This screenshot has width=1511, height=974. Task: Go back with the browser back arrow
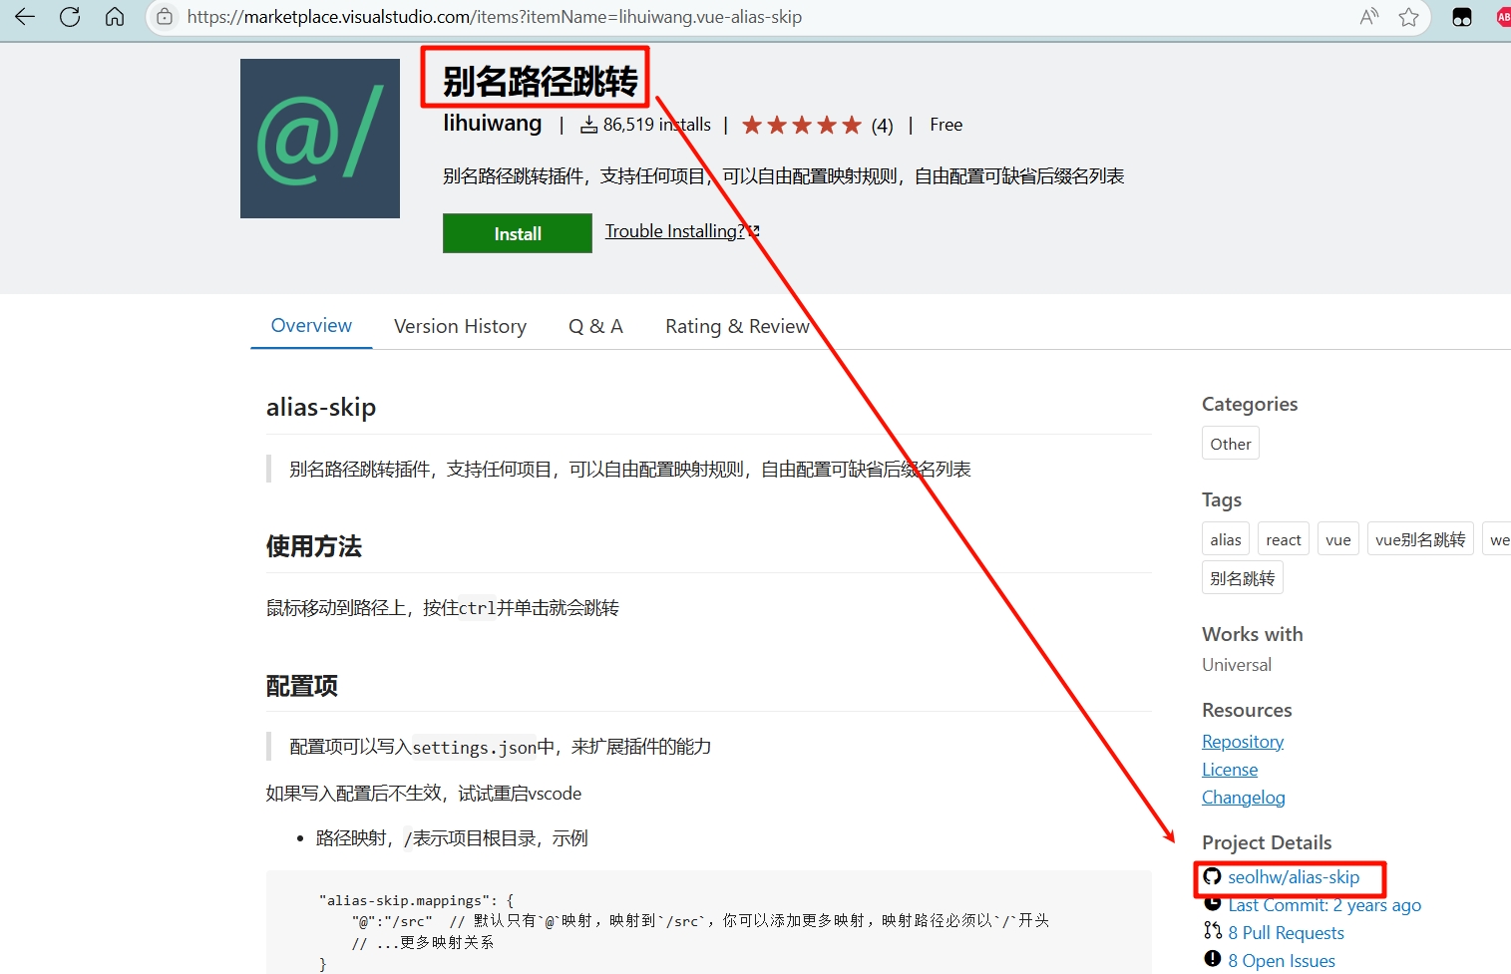[25, 17]
